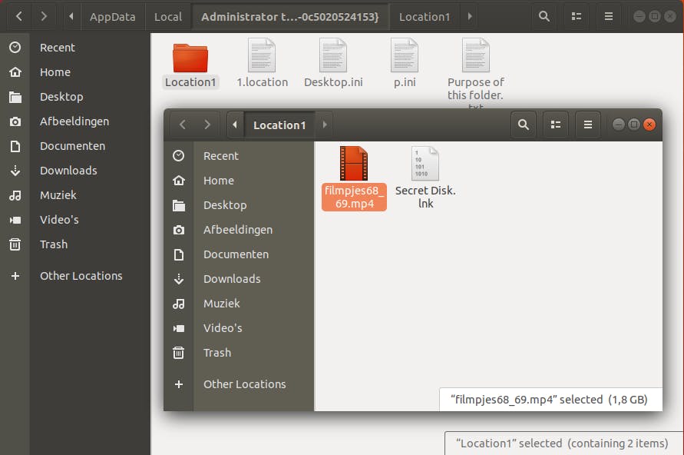Open Location1 in rear window path bar
Image resolution: width=684 pixels, height=455 pixels.
(425, 17)
